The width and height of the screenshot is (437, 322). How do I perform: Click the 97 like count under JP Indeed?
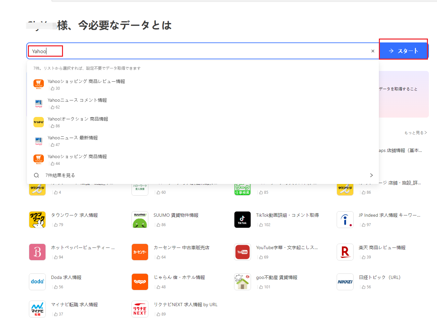[369, 225]
